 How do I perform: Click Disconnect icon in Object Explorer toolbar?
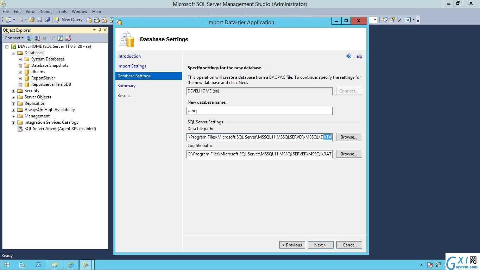pos(37,38)
